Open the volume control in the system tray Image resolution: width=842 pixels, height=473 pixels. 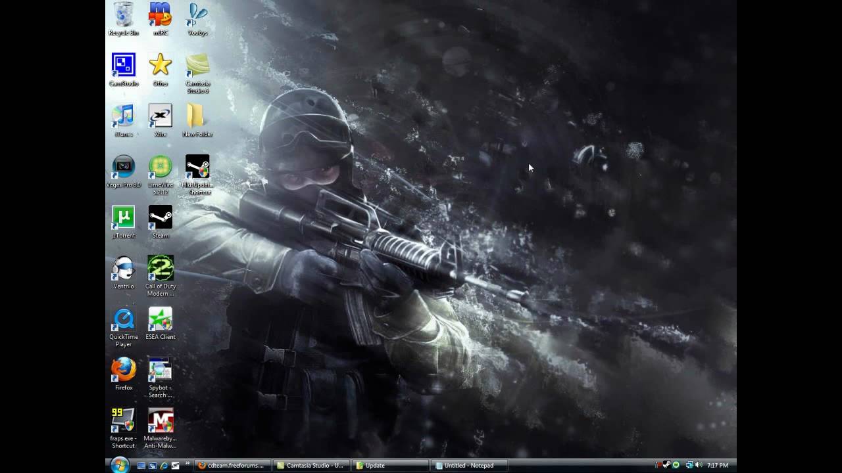[699, 465]
